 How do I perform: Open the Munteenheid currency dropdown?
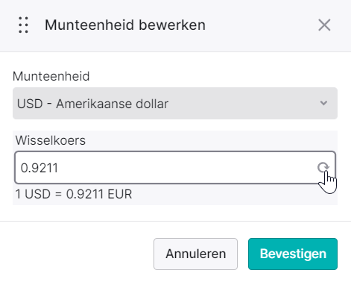pyautogui.click(x=175, y=103)
